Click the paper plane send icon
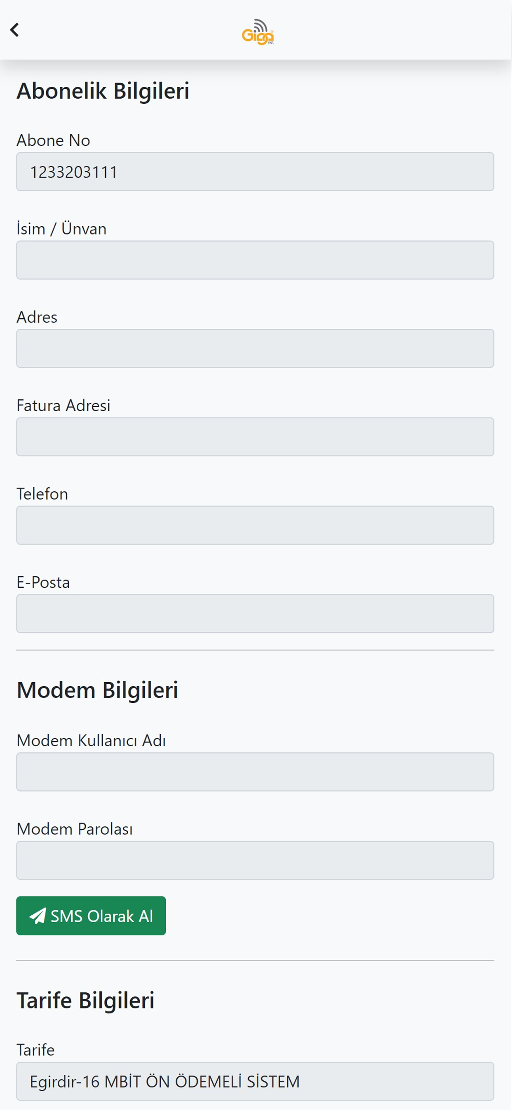The height and width of the screenshot is (1110, 512). click(38, 916)
